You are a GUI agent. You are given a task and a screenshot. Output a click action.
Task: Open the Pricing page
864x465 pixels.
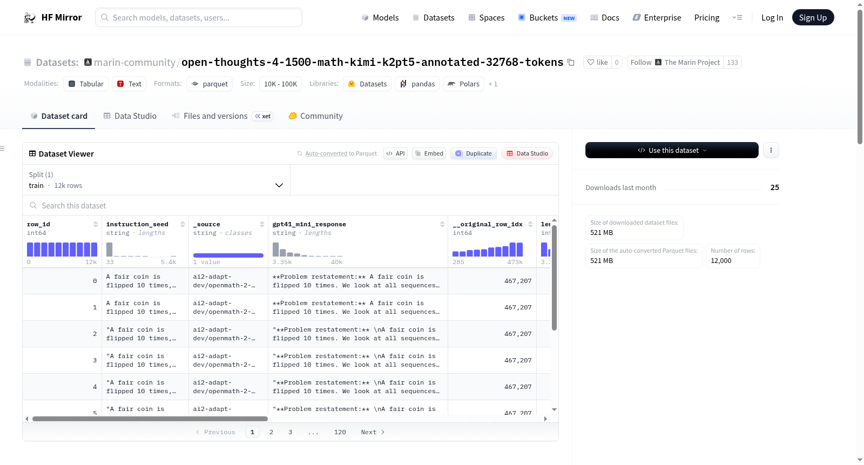pos(707,18)
